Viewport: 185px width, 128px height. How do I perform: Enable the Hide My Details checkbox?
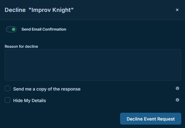pyautogui.click(x=7, y=100)
